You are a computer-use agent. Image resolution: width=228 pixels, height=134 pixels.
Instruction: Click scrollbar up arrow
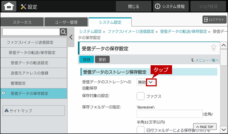224,46
